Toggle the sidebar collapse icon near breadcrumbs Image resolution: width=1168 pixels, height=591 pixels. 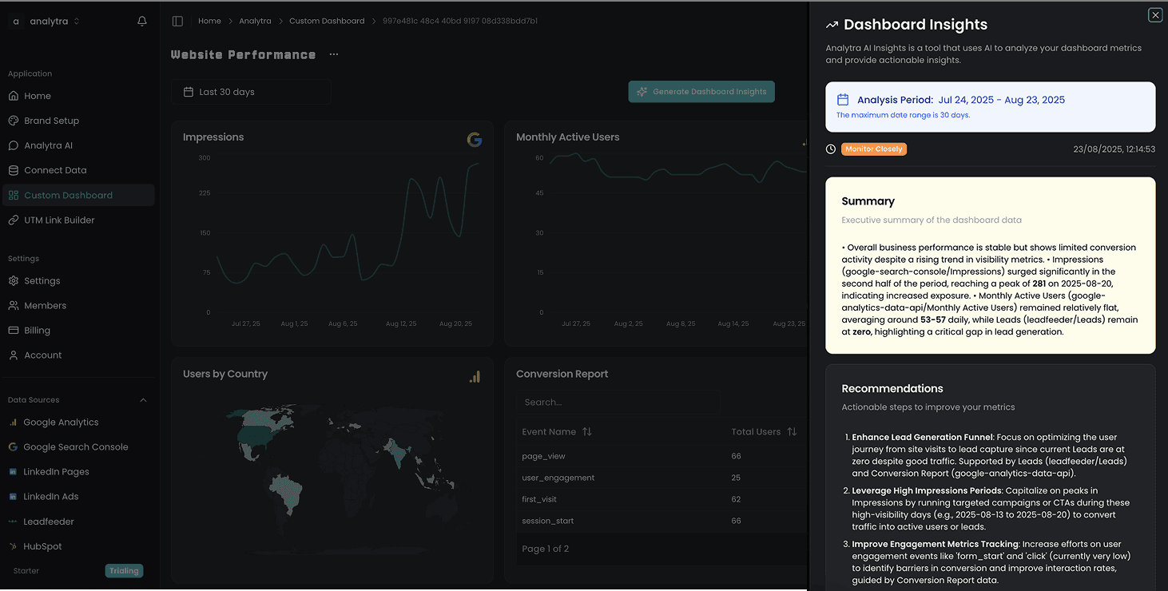point(177,20)
